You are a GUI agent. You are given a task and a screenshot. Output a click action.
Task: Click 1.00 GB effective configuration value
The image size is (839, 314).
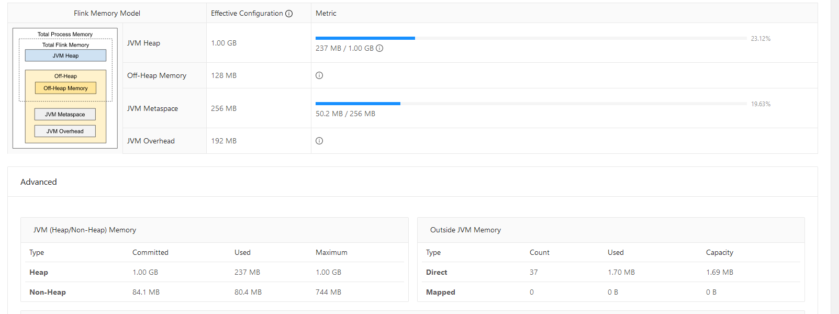pos(223,43)
